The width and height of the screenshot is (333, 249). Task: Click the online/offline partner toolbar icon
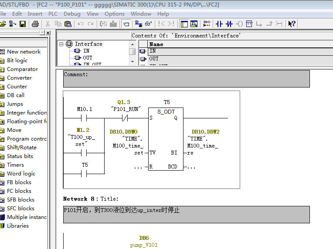[13, 24]
